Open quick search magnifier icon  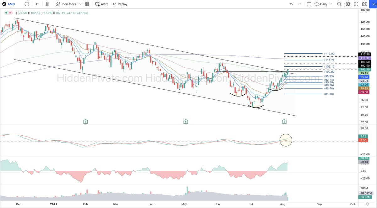339,4
